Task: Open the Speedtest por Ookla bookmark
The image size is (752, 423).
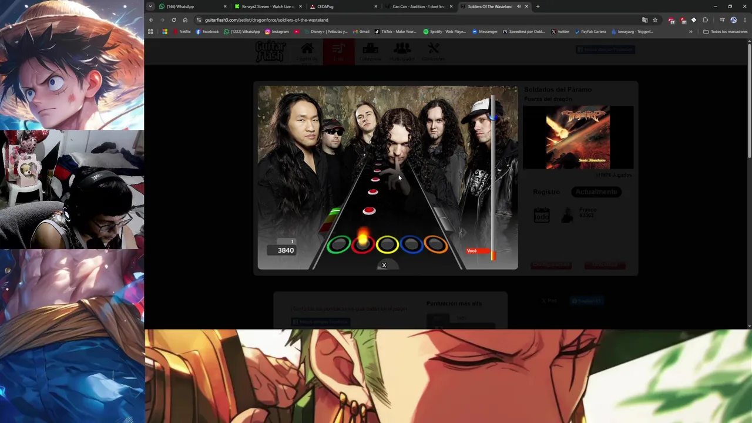Action: click(524, 32)
